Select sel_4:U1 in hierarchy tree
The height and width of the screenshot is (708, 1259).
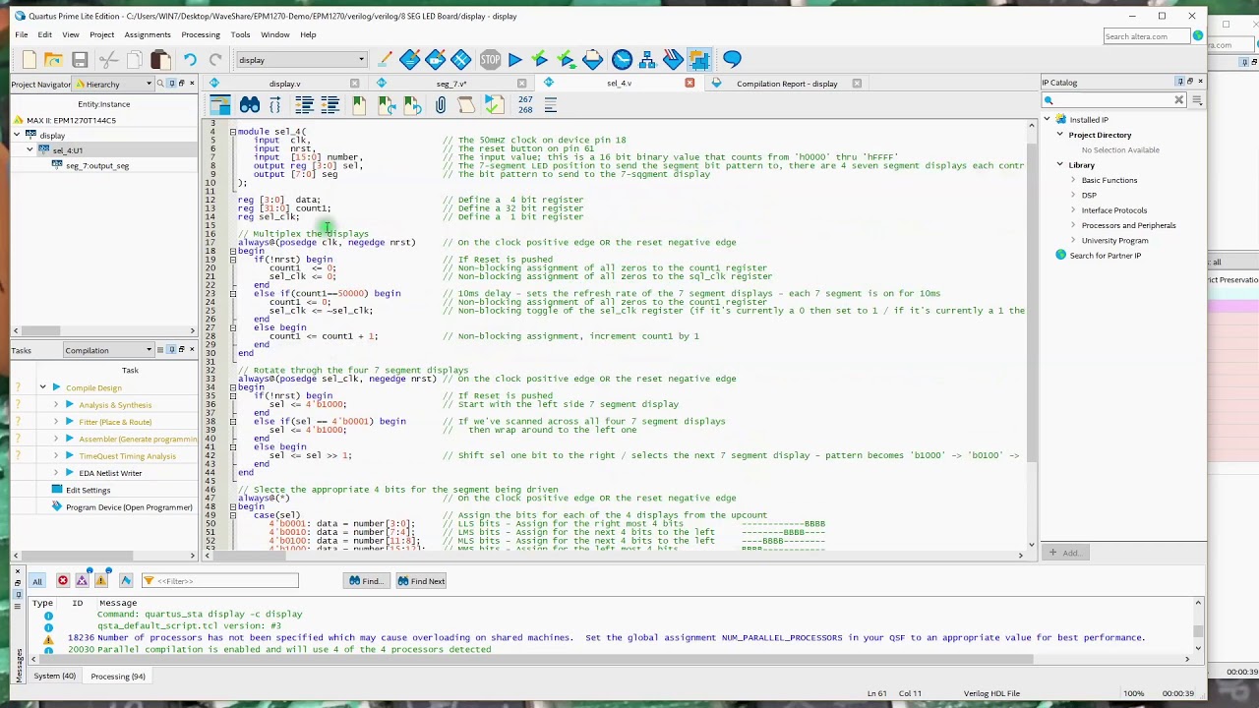point(68,150)
